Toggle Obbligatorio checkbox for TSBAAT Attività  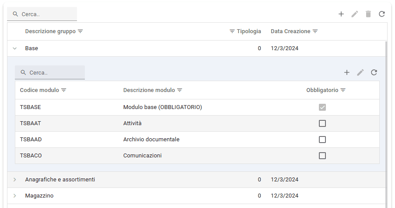322,123
